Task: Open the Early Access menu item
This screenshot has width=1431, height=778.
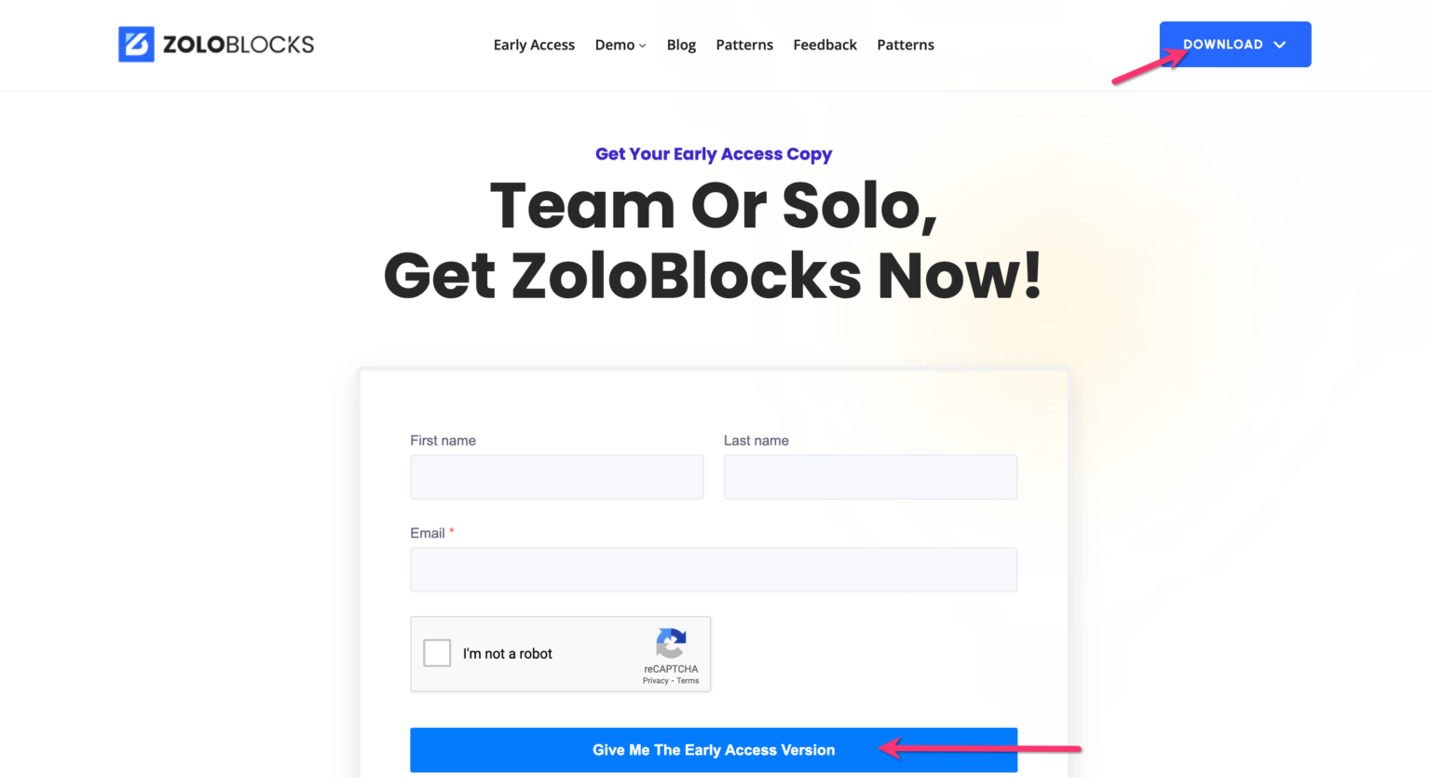Action: tap(534, 44)
